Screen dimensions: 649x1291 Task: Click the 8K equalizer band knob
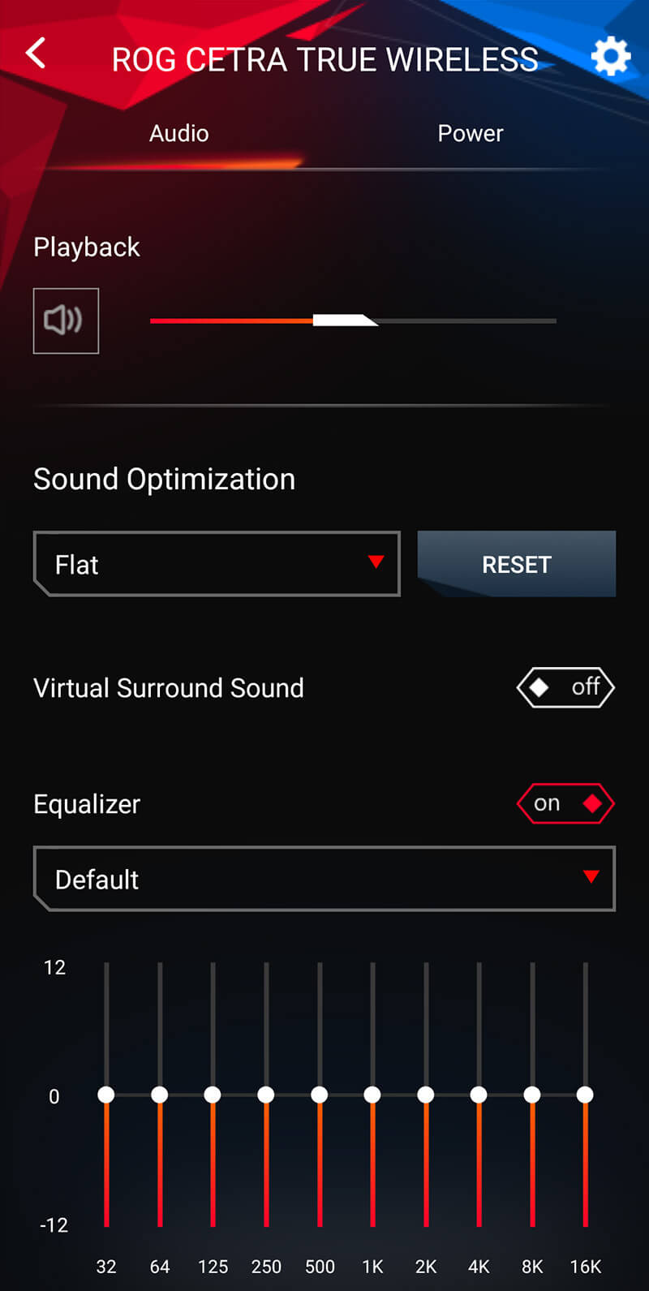coord(532,1095)
